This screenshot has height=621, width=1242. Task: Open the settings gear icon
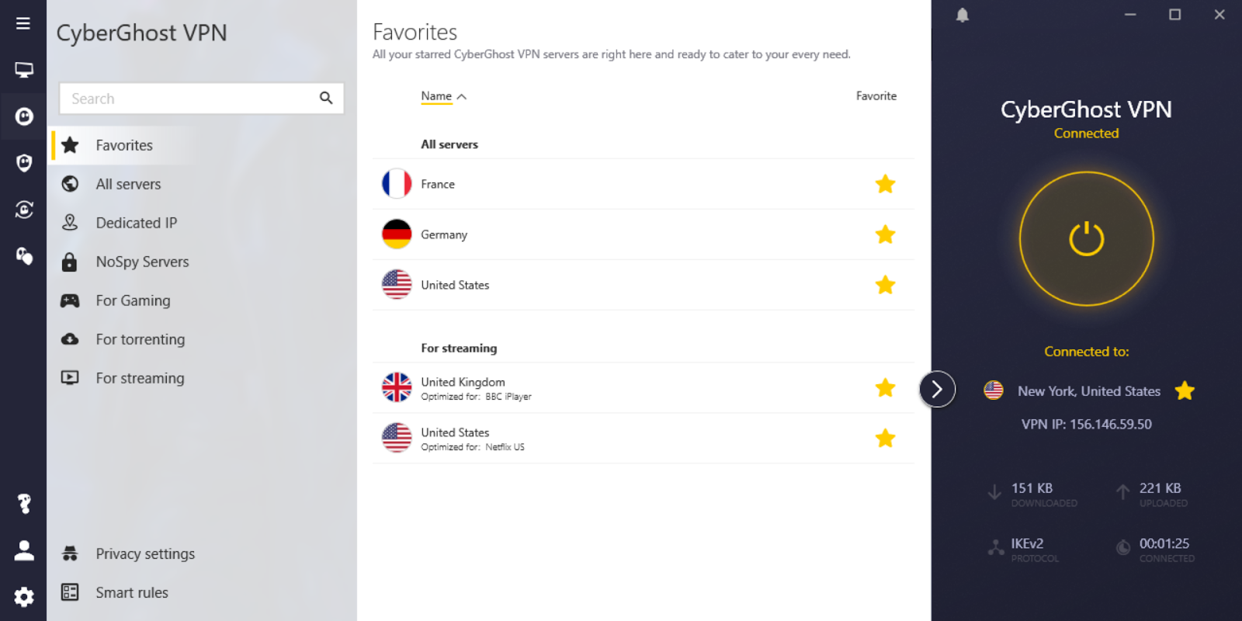coord(24,596)
